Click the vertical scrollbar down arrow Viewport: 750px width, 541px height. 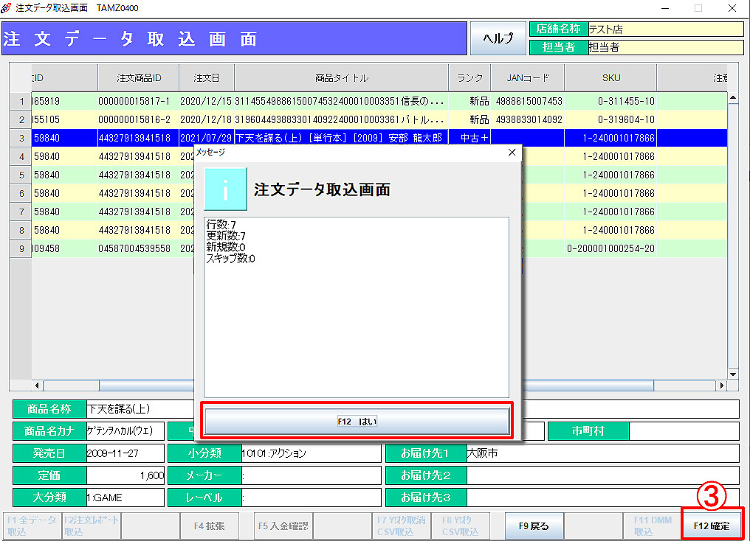click(x=733, y=375)
